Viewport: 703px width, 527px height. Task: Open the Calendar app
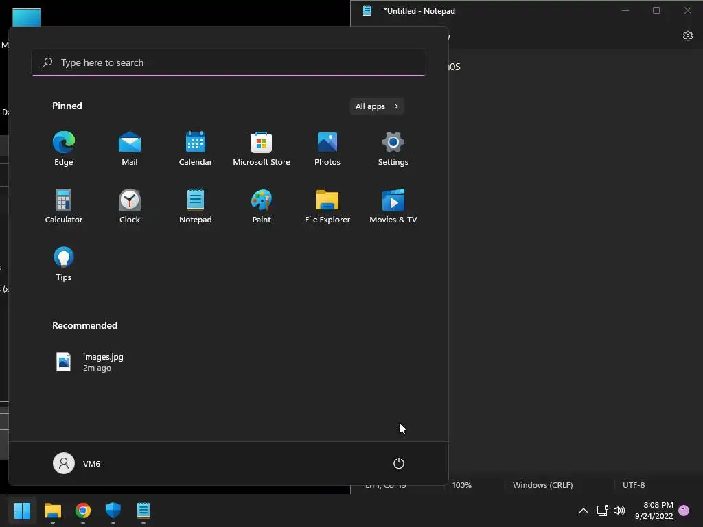(x=196, y=149)
